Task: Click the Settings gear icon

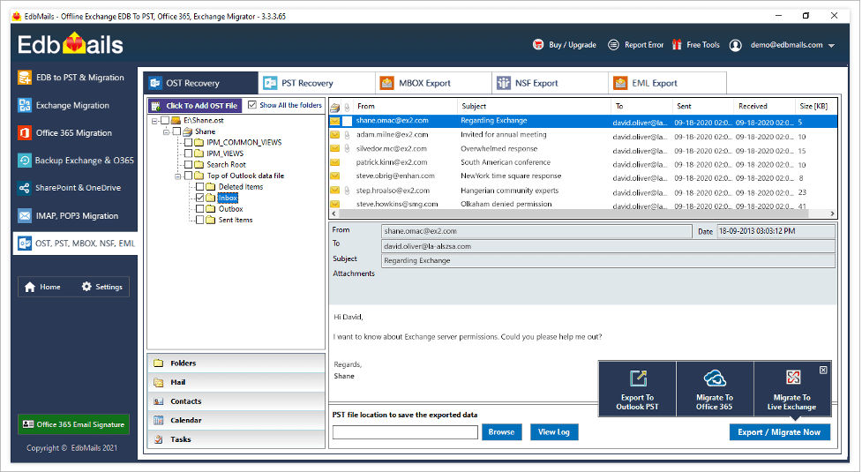Action: coord(86,286)
